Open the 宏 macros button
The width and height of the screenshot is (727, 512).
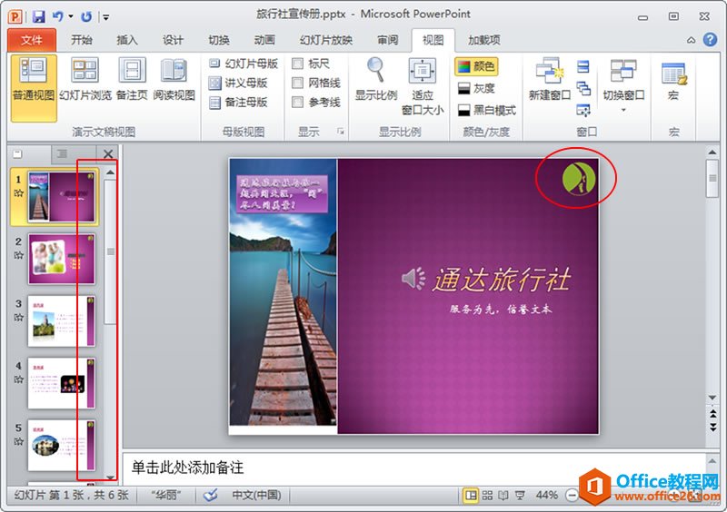click(673, 81)
